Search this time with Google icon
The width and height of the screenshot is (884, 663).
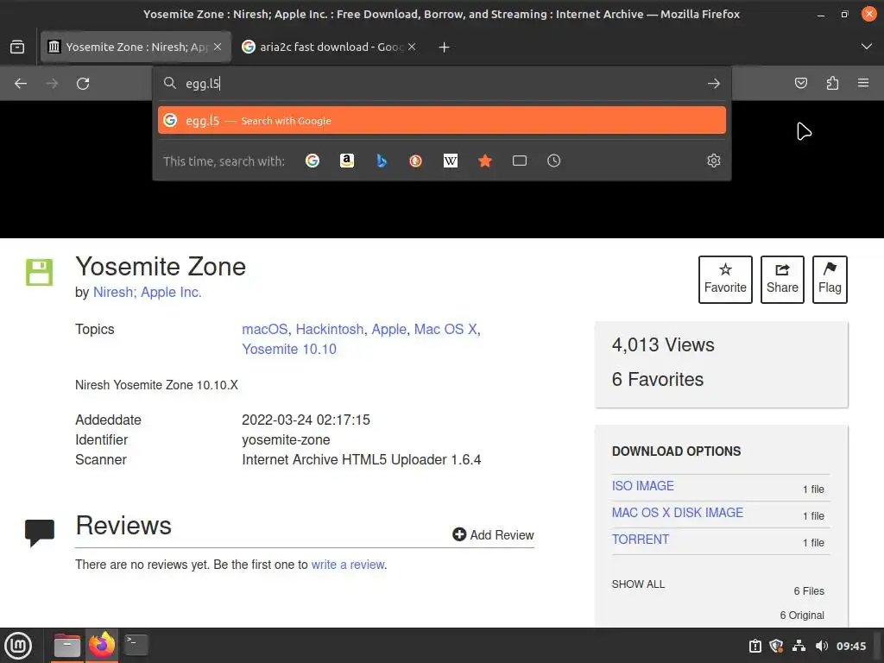coord(313,161)
